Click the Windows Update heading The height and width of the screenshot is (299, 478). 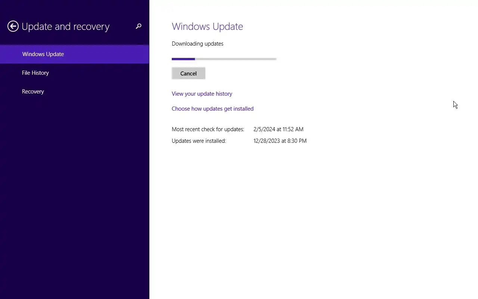pos(207,27)
